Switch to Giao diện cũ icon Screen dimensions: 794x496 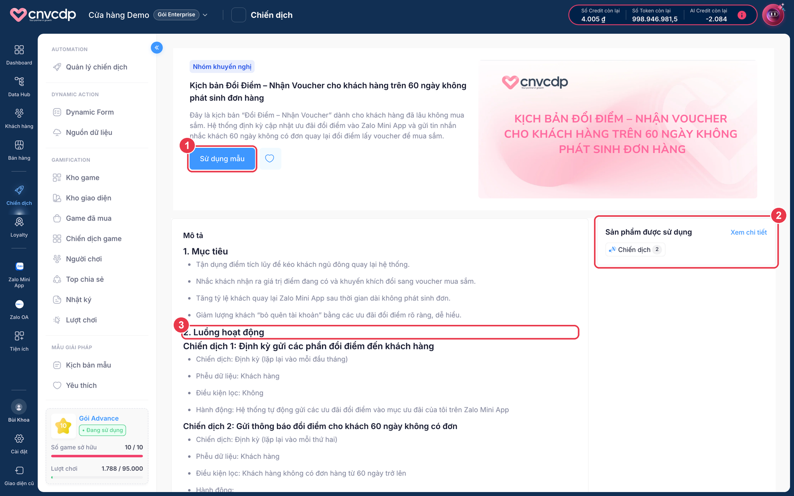[19, 475]
